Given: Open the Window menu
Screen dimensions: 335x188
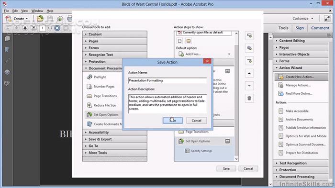Looking at the screenshot, I should point(37,11).
